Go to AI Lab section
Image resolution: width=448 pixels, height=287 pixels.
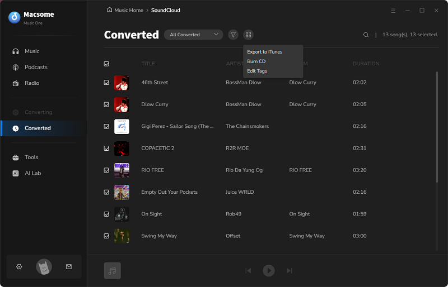click(x=32, y=173)
